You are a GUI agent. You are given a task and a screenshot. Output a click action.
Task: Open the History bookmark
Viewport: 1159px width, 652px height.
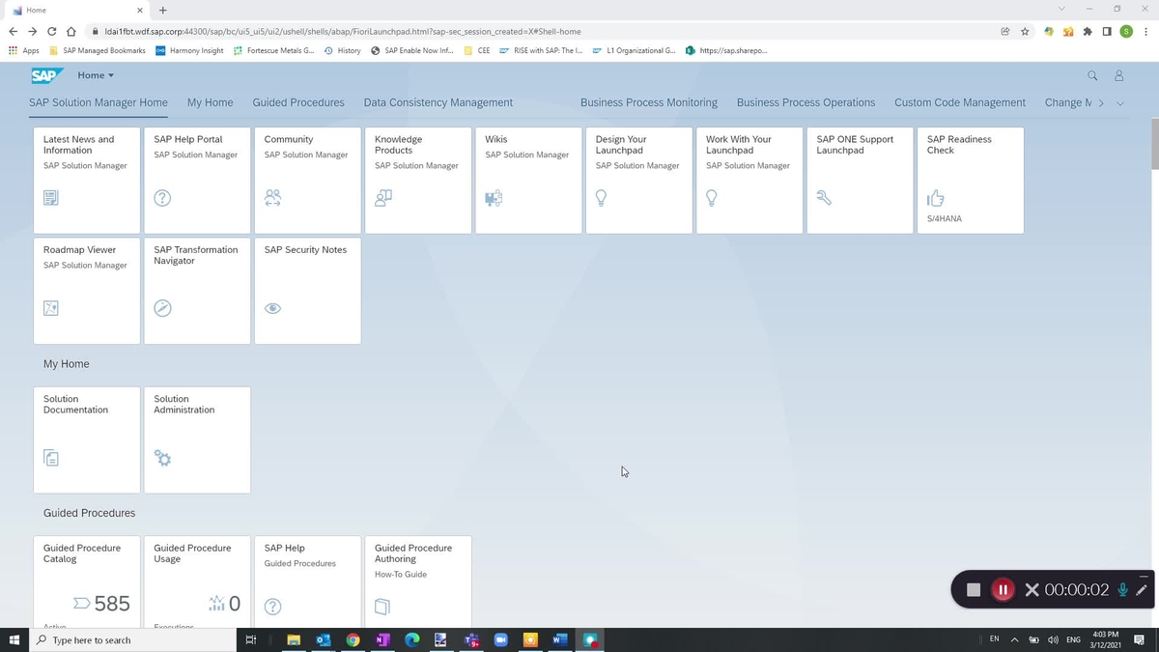click(x=343, y=50)
